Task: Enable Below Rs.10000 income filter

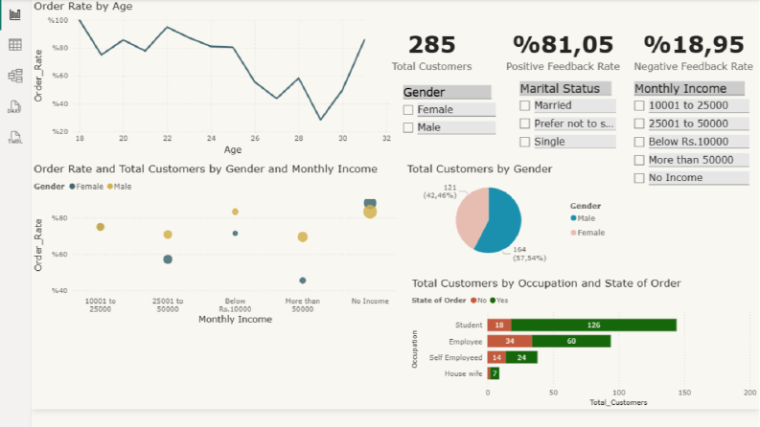Action: coord(639,142)
